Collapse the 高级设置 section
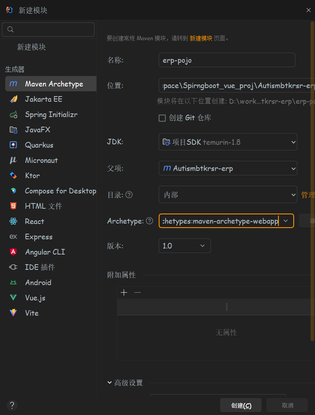315x415 pixels. click(110, 382)
